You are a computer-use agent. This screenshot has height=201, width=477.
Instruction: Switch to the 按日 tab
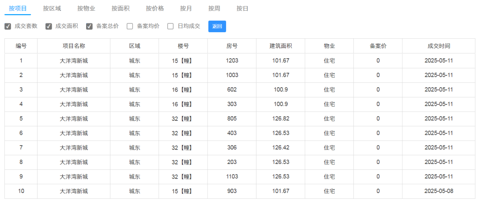(x=242, y=8)
